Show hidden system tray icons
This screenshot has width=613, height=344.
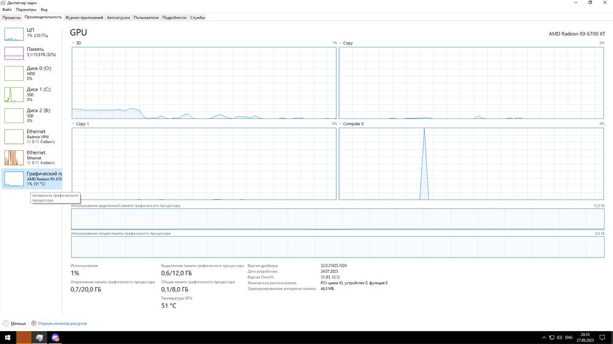(x=544, y=337)
